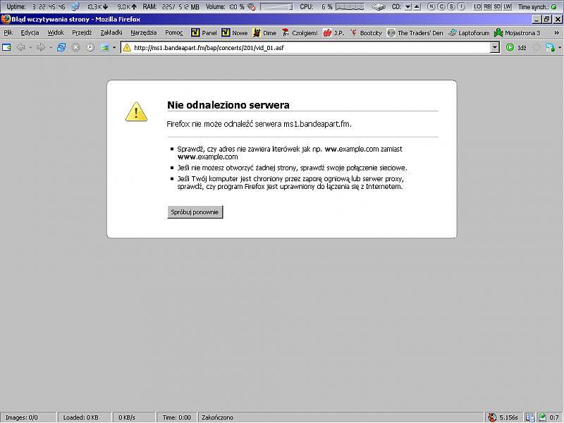Open history using the clock icon
The height and width of the screenshot is (423, 564).
pos(90,47)
